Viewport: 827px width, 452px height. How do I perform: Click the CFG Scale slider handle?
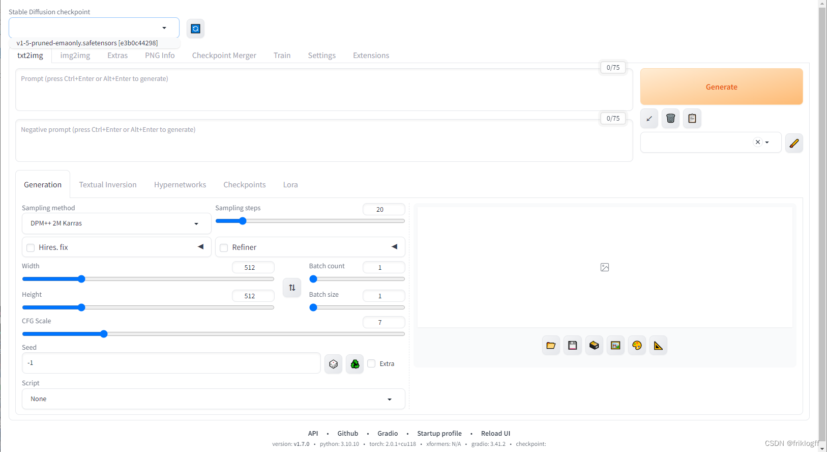coord(104,334)
